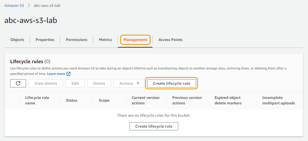Viewport: 308px width, 141px height.
Task: Click 'There are no lifecycle rules' message
Action: (154, 115)
